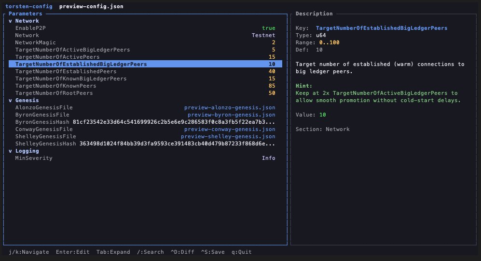Click the Range 0..100 value
This screenshot has height=261, width=481.
point(329,42)
